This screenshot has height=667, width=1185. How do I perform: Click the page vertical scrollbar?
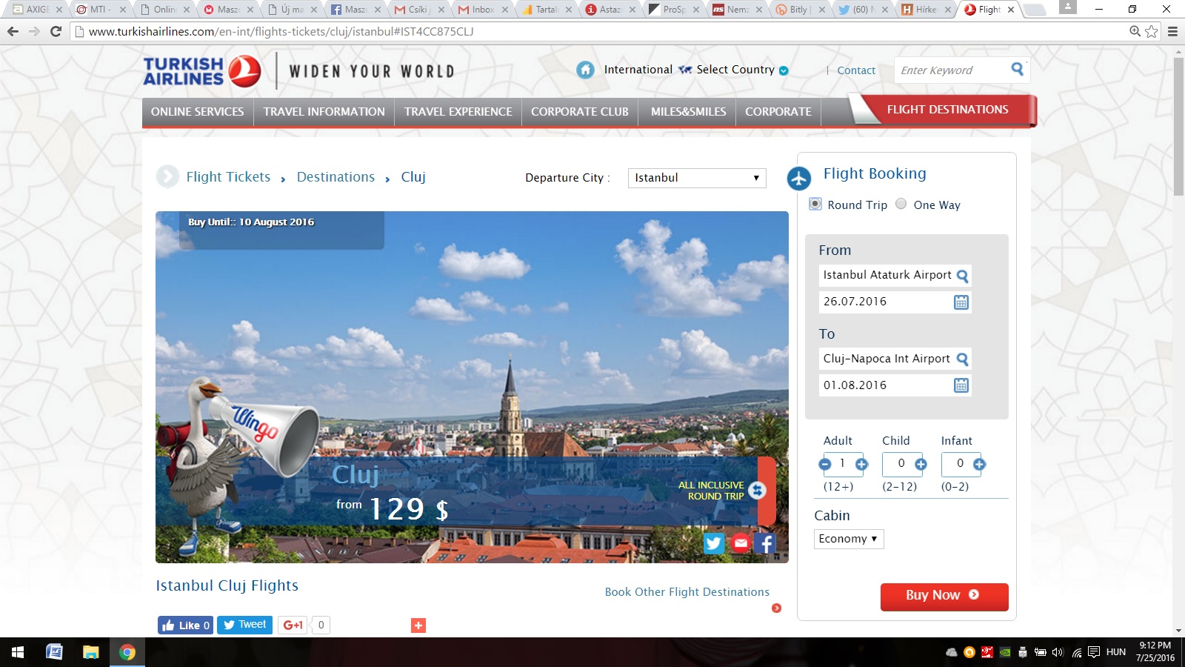click(1178, 126)
